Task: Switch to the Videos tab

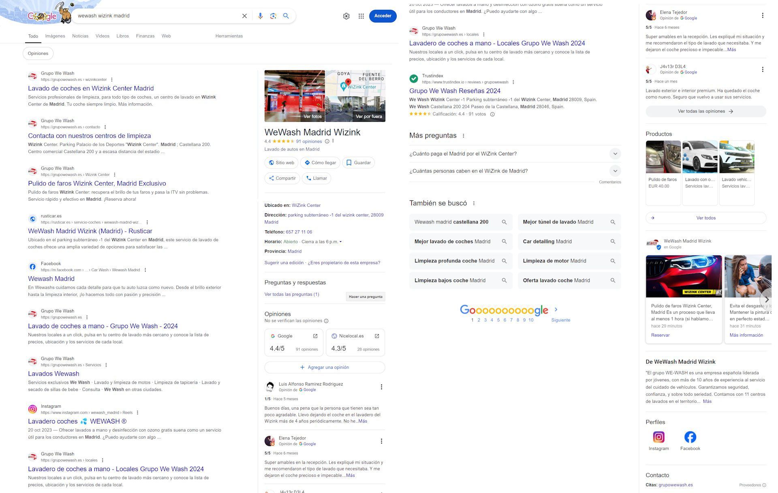Action: click(103, 36)
